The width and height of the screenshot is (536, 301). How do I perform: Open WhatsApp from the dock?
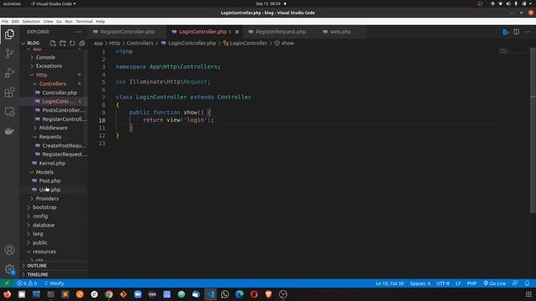(x=225, y=294)
